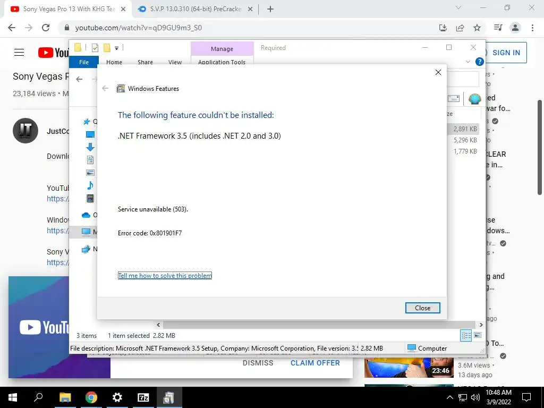Image resolution: width=544 pixels, height=408 pixels.
Task: Open the Pictures icon in navigation pane
Action: (x=90, y=173)
